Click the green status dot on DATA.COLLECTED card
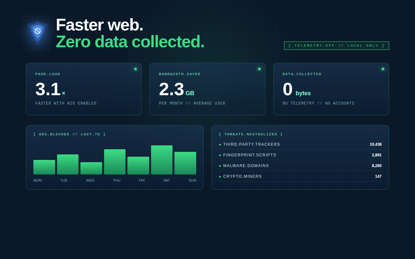The height and width of the screenshot is (259, 415). pos(383,69)
